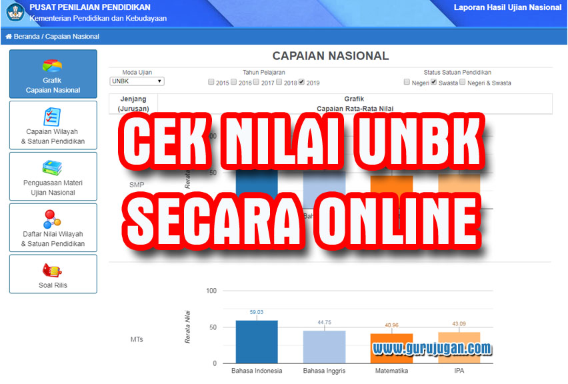This screenshot has width=568, height=384.
Task: Click the Capaian Nasional breadcrumb
Action: 72,37
